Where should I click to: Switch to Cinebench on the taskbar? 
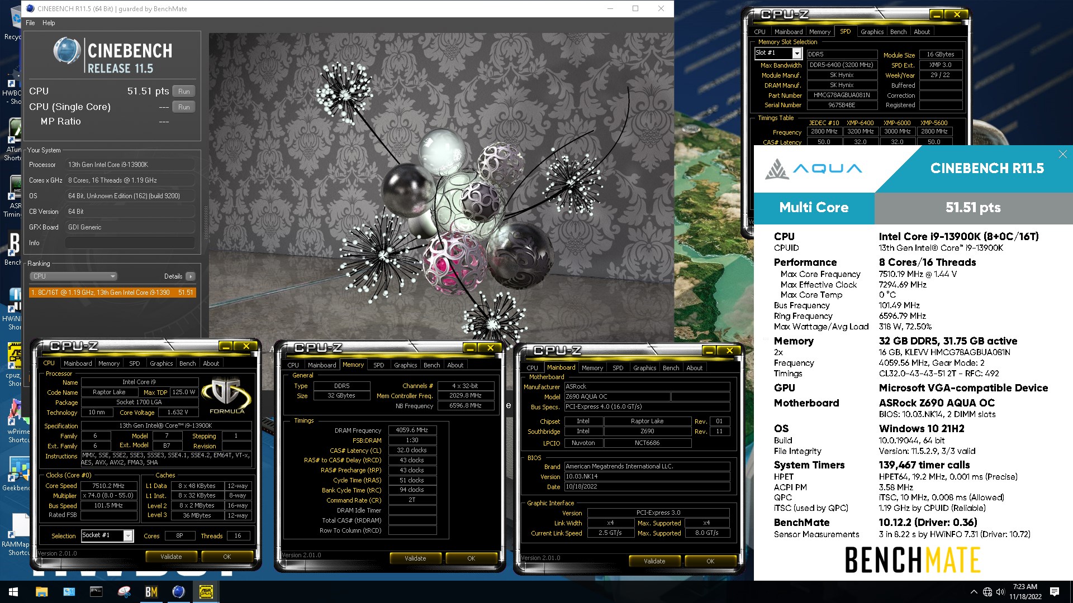point(178,592)
